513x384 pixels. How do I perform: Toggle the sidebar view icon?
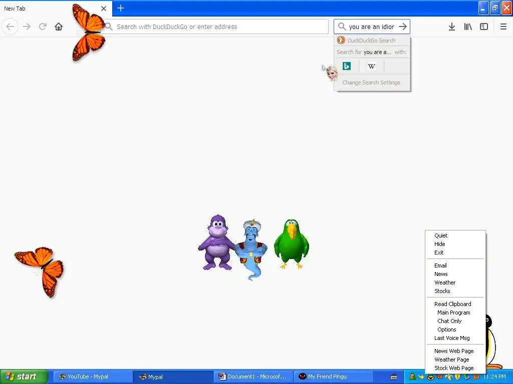pyautogui.click(x=484, y=27)
